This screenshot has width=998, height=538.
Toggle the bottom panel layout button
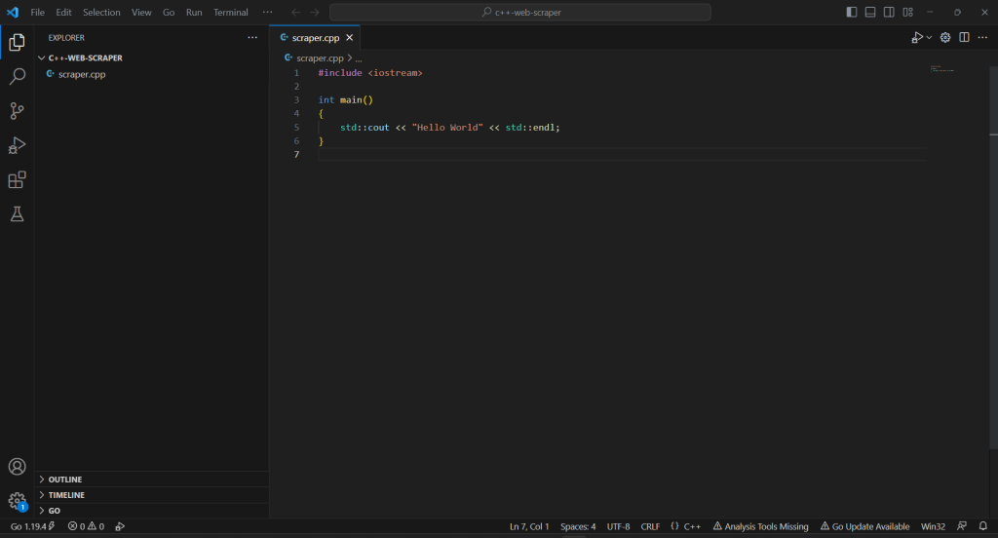870,12
